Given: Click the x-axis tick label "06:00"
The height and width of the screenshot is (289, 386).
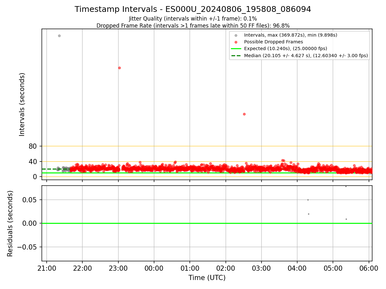Looking at the screenshot, I should coord(369,268).
